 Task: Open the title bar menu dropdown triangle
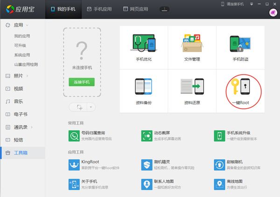(252, 4)
